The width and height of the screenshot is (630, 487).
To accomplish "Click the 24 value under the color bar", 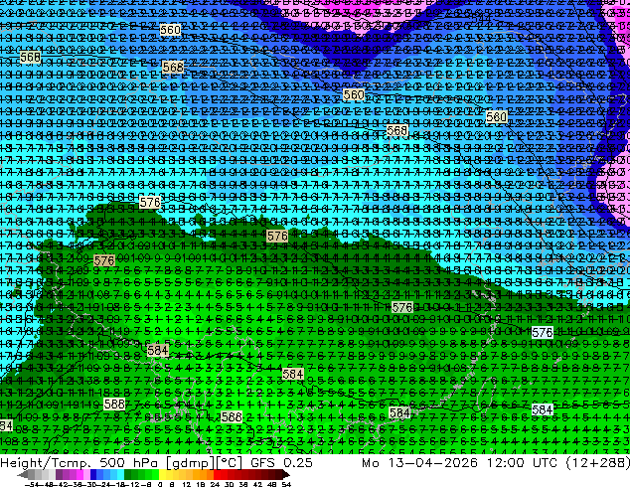I will click(x=215, y=484).
